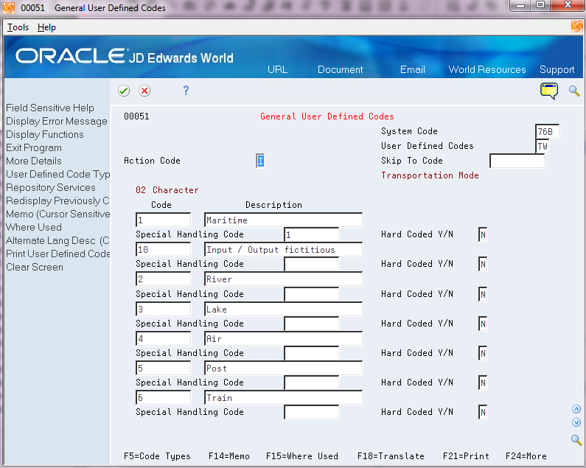Select Alternate Lang Desc option
The width and height of the screenshot is (586, 468).
click(x=57, y=241)
